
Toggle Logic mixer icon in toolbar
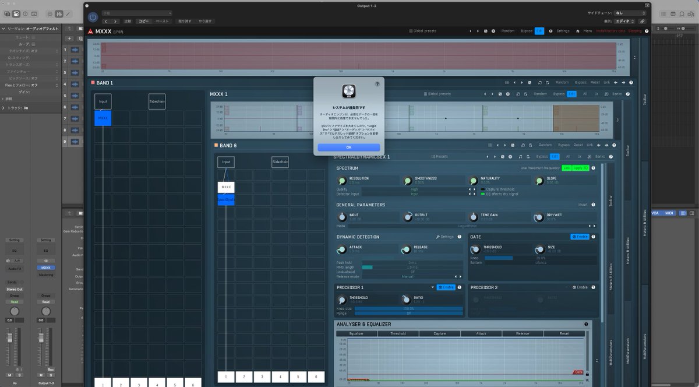[x=59, y=13]
